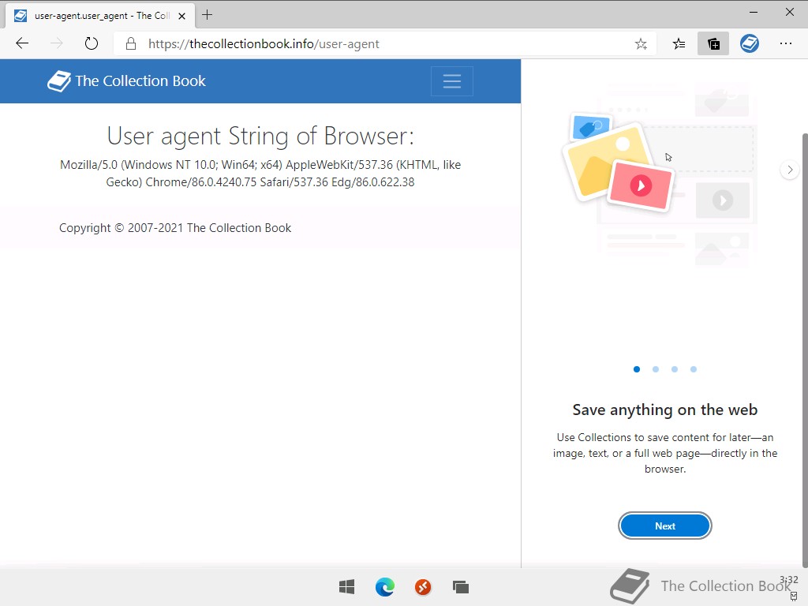The height and width of the screenshot is (606, 808).
Task: Advance the Collections intro with right chevron
Action: 789,170
